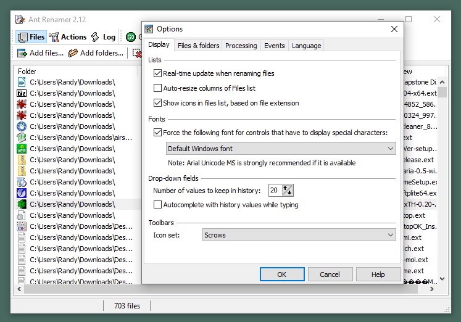Click the 703 files status bar text
461x322 pixels.
(127, 306)
